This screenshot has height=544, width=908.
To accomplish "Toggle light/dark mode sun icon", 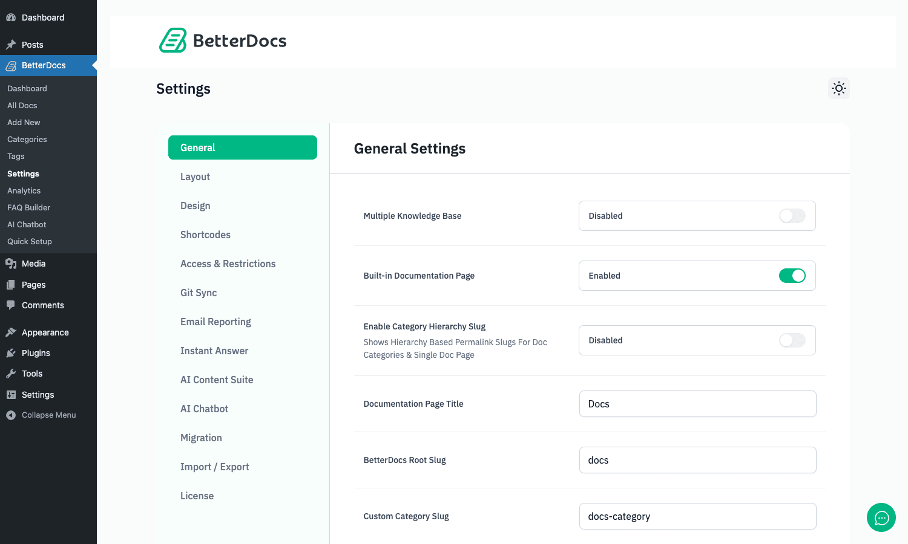I will coord(839,88).
